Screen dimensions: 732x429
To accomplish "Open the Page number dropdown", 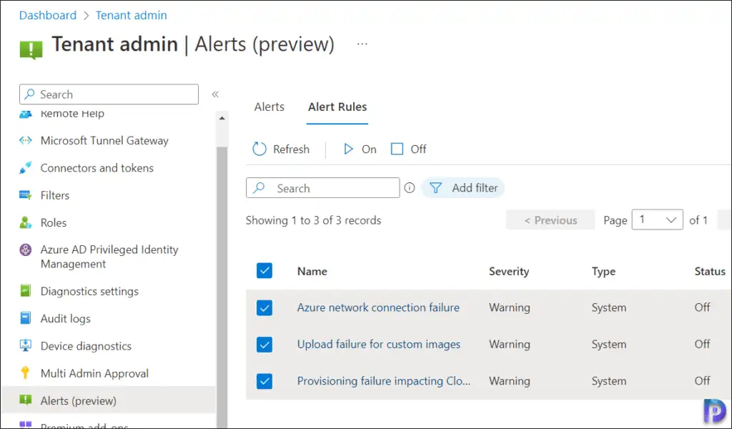I will tap(658, 220).
